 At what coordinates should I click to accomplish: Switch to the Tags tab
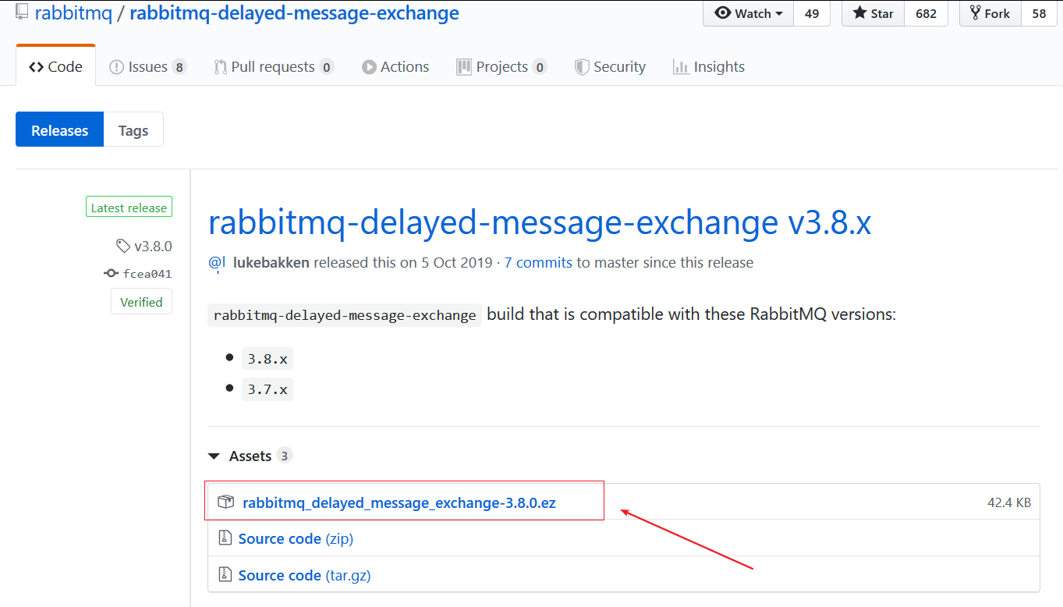pos(133,129)
